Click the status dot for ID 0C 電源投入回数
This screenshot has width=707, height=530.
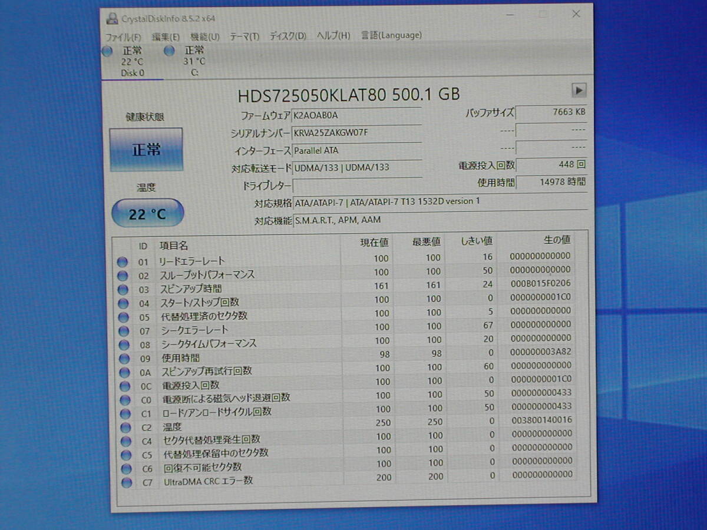click(x=124, y=386)
